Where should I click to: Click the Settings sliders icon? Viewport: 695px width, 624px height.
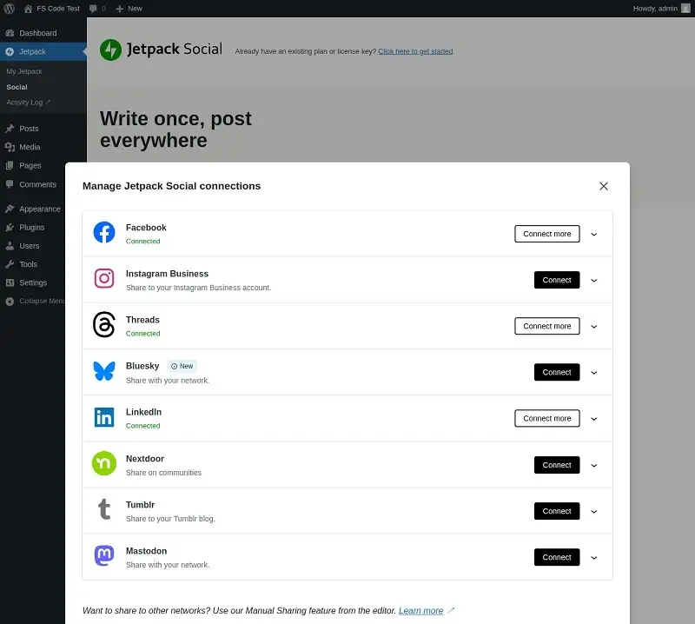[10, 282]
